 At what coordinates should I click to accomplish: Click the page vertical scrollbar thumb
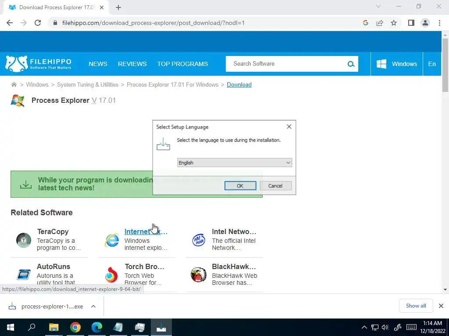445,65
